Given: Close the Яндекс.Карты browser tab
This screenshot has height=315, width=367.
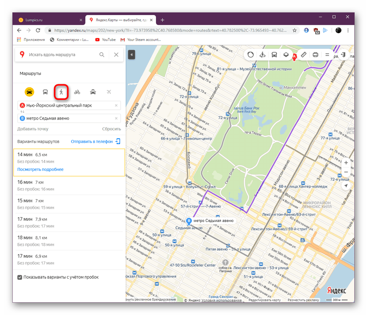Looking at the screenshot, I should click(151, 20).
